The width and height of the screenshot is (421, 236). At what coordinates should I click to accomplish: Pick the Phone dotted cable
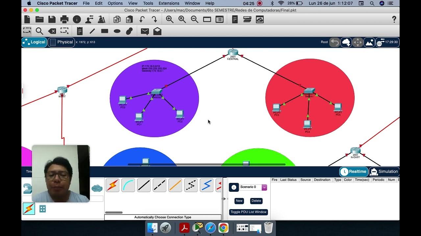click(x=191, y=186)
